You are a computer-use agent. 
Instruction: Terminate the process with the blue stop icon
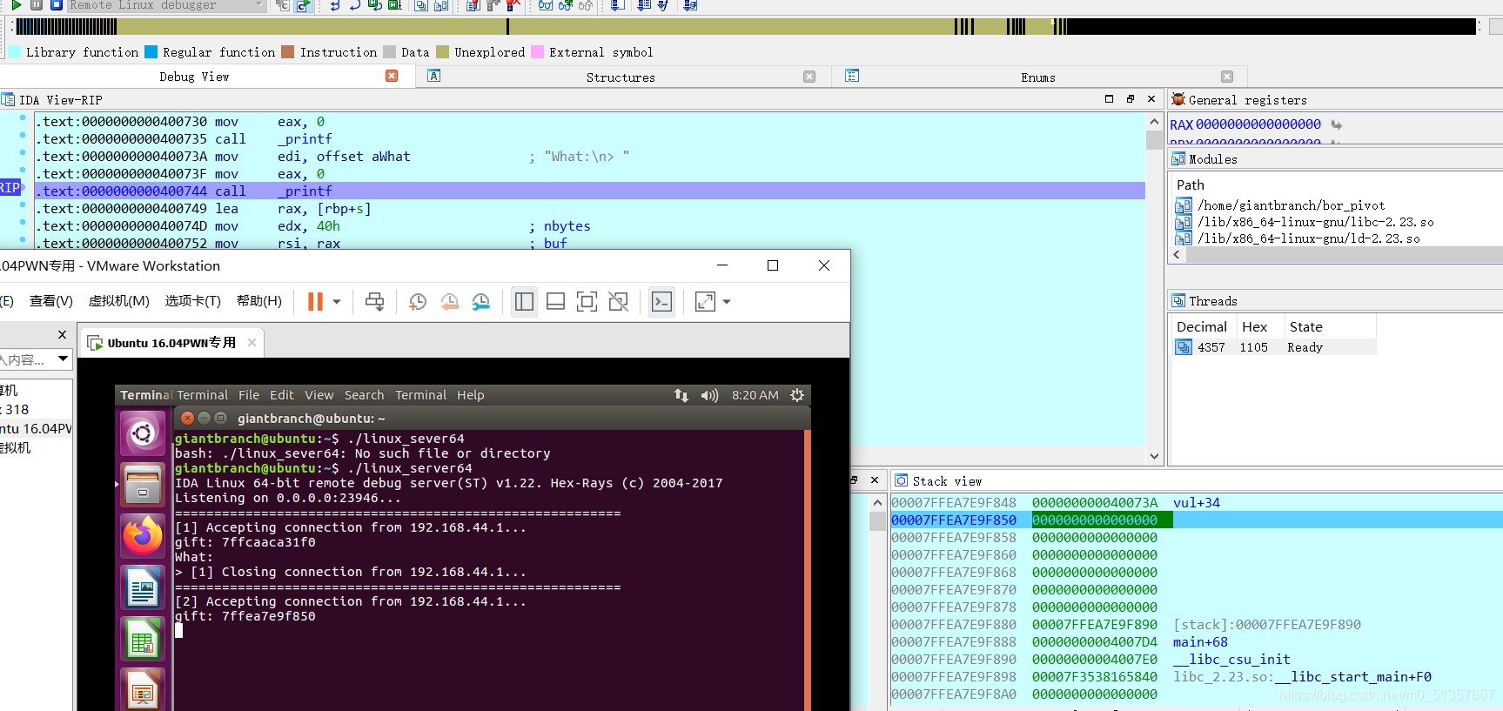coord(57,4)
